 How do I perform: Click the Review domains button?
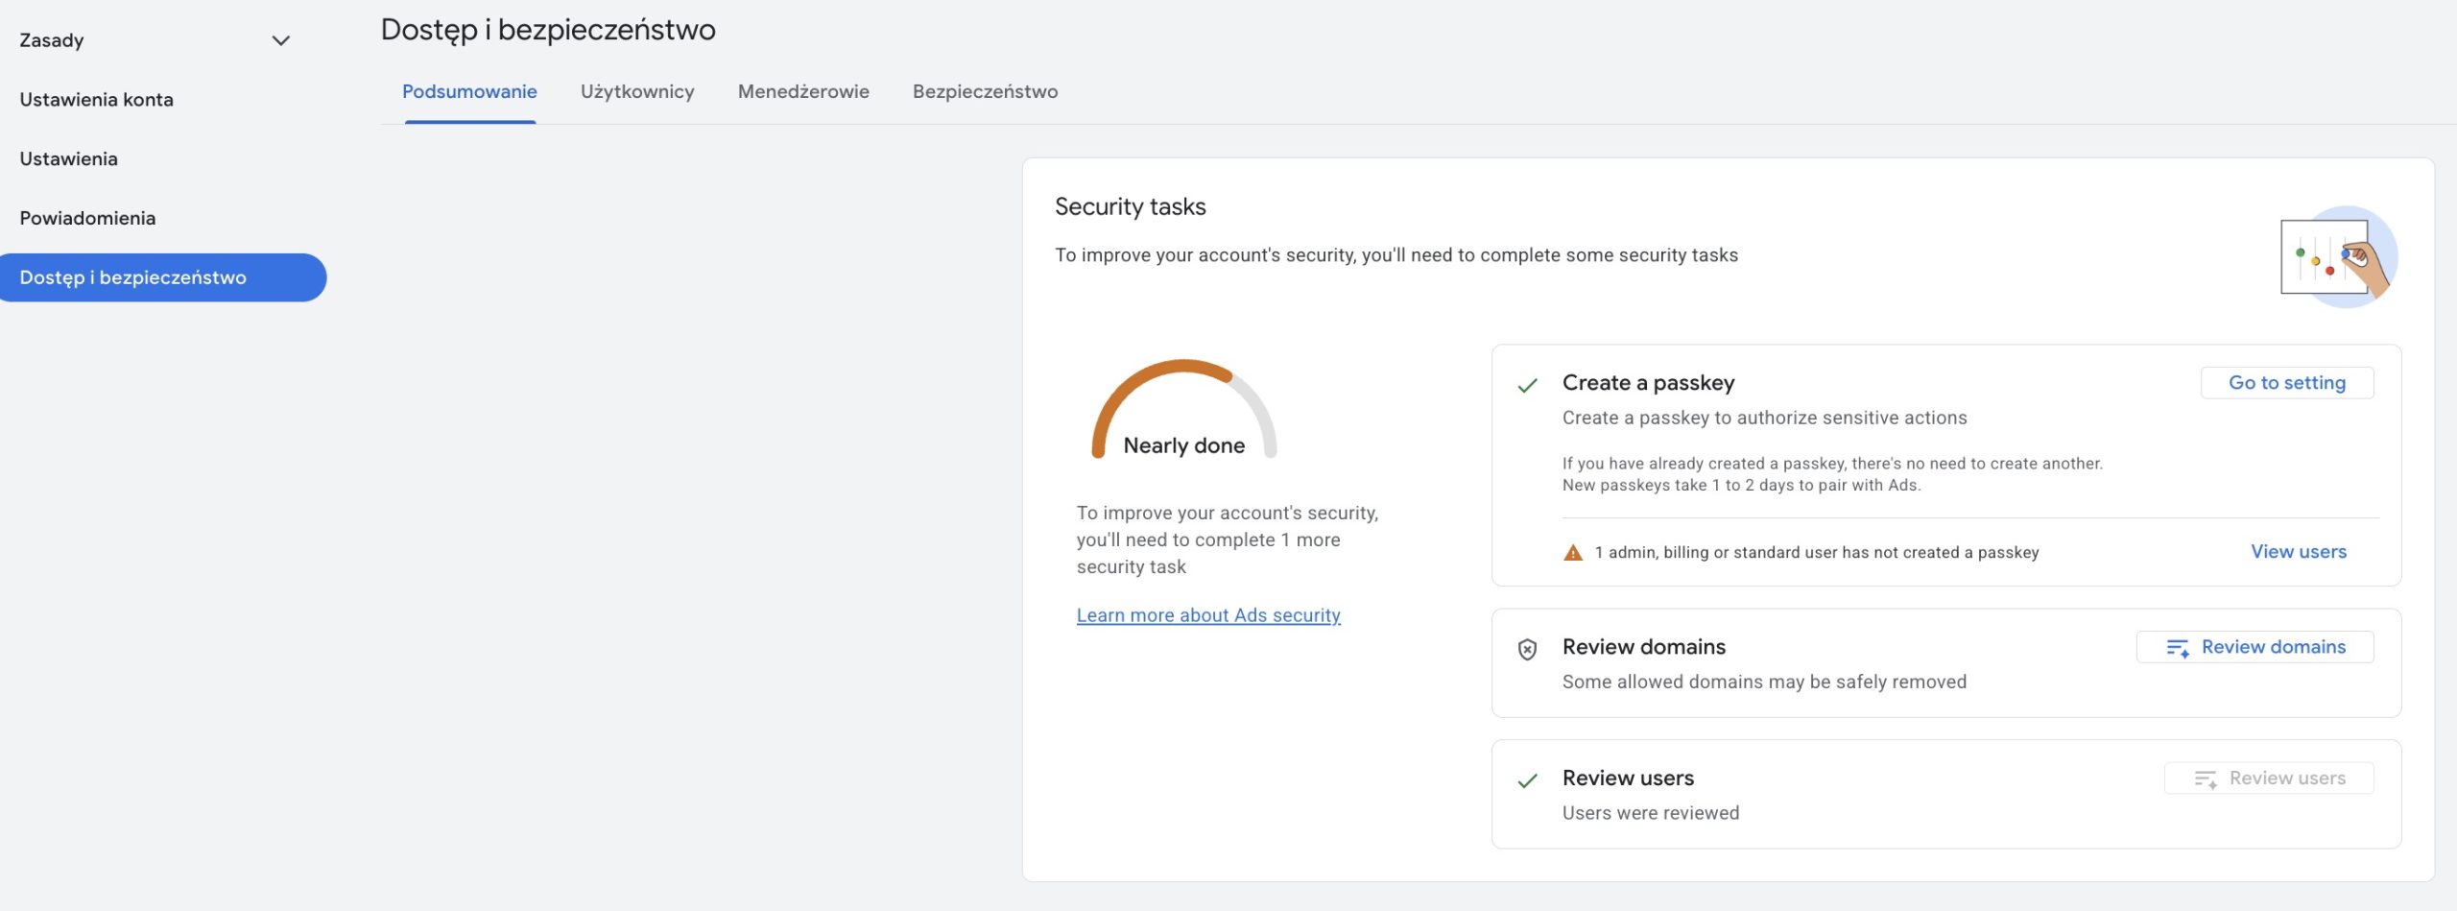point(2255,648)
